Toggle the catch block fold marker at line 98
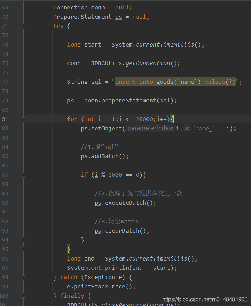This screenshot has width=251, height=306. point(23,277)
